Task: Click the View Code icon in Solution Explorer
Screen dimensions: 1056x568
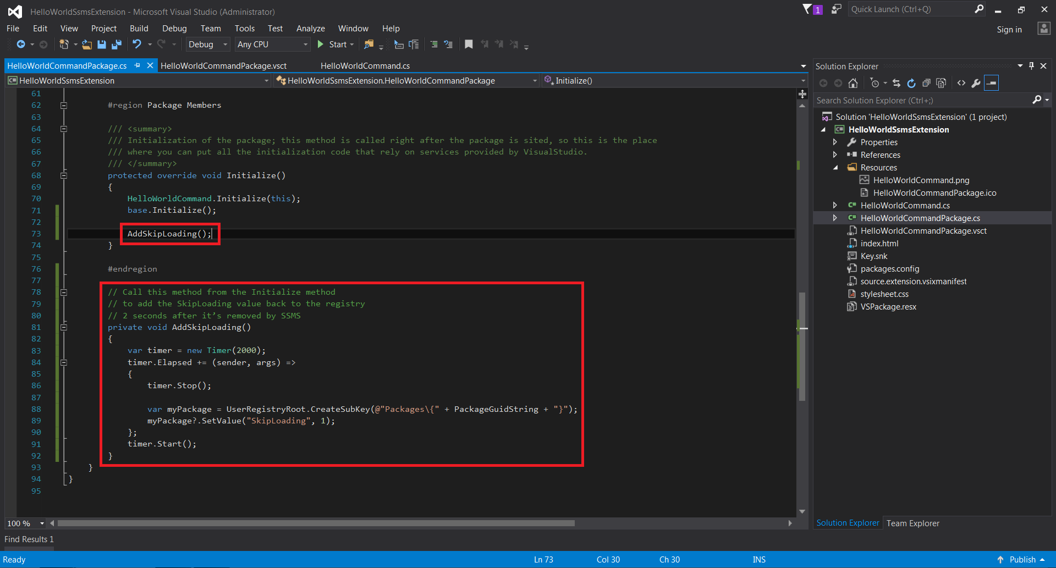Action: click(961, 83)
